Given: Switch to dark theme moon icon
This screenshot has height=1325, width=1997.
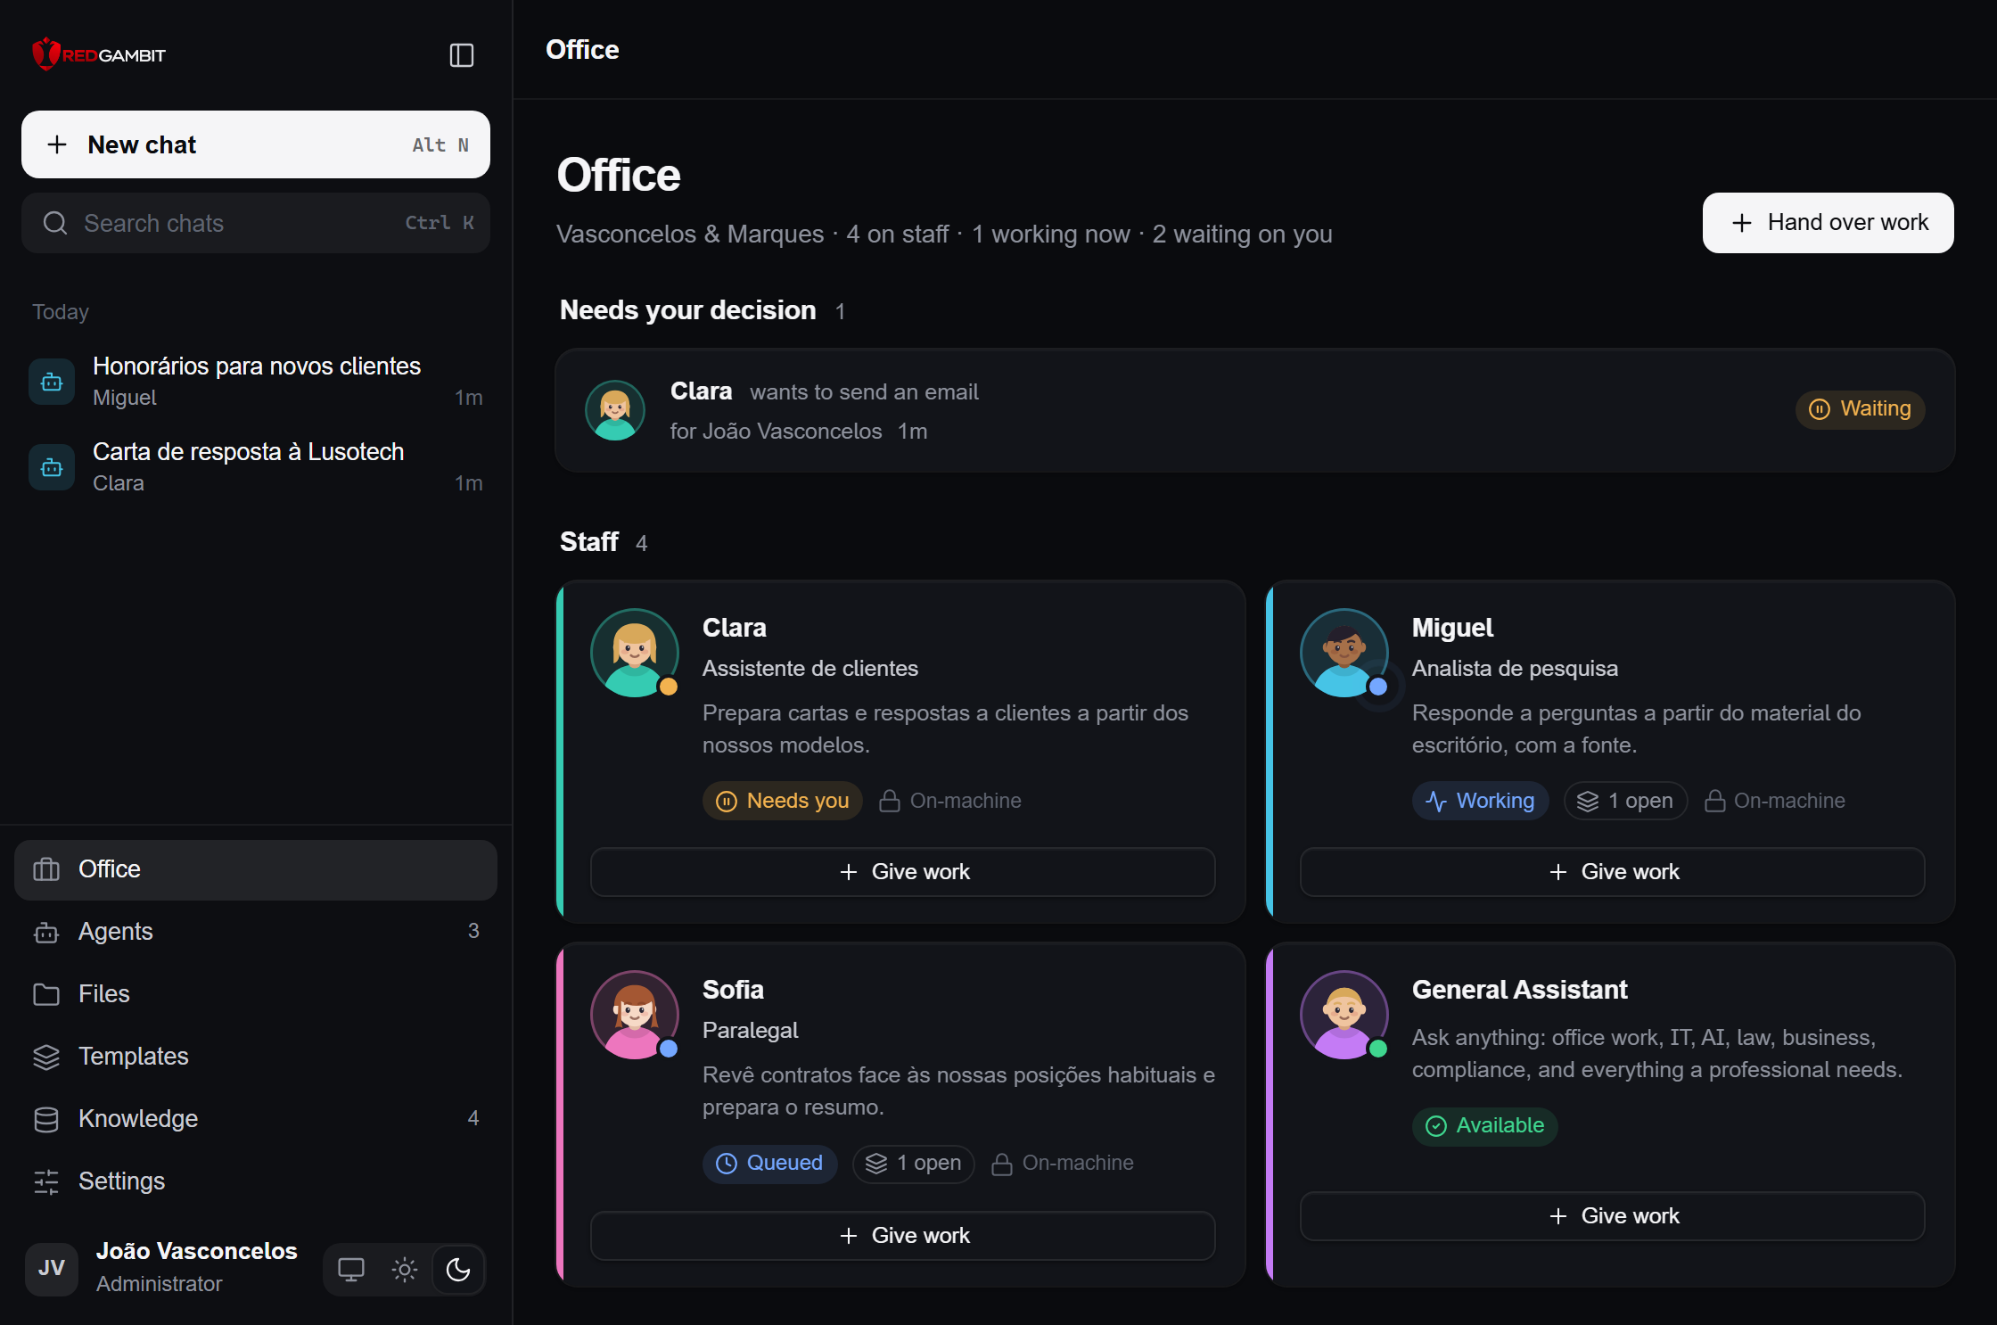Looking at the screenshot, I should click(x=458, y=1270).
